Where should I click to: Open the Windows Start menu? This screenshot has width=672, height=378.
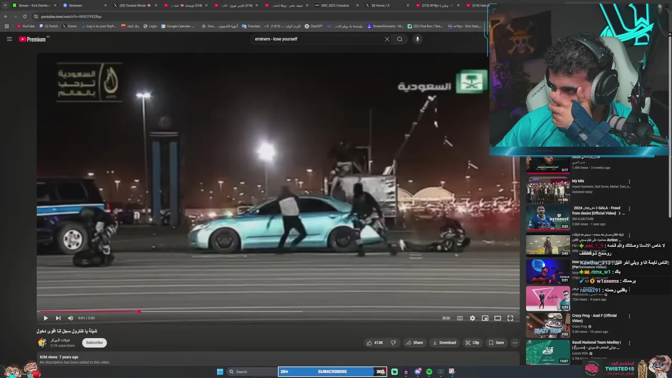click(x=220, y=372)
